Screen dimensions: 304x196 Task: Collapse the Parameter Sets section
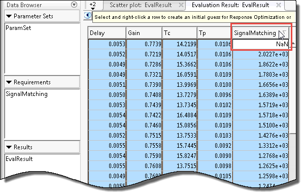coord(9,16)
